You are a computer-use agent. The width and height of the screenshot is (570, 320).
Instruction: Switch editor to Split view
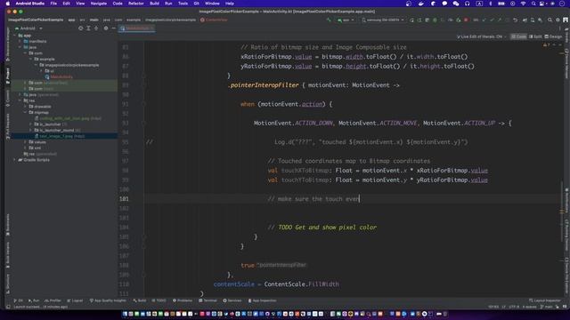535,36
